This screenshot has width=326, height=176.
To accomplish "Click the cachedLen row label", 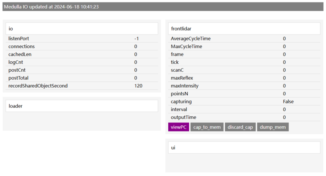I will click(20, 54).
